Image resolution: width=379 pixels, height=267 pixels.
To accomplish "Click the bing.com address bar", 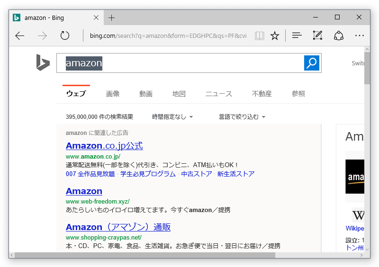I will pyautogui.click(x=168, y=36).
